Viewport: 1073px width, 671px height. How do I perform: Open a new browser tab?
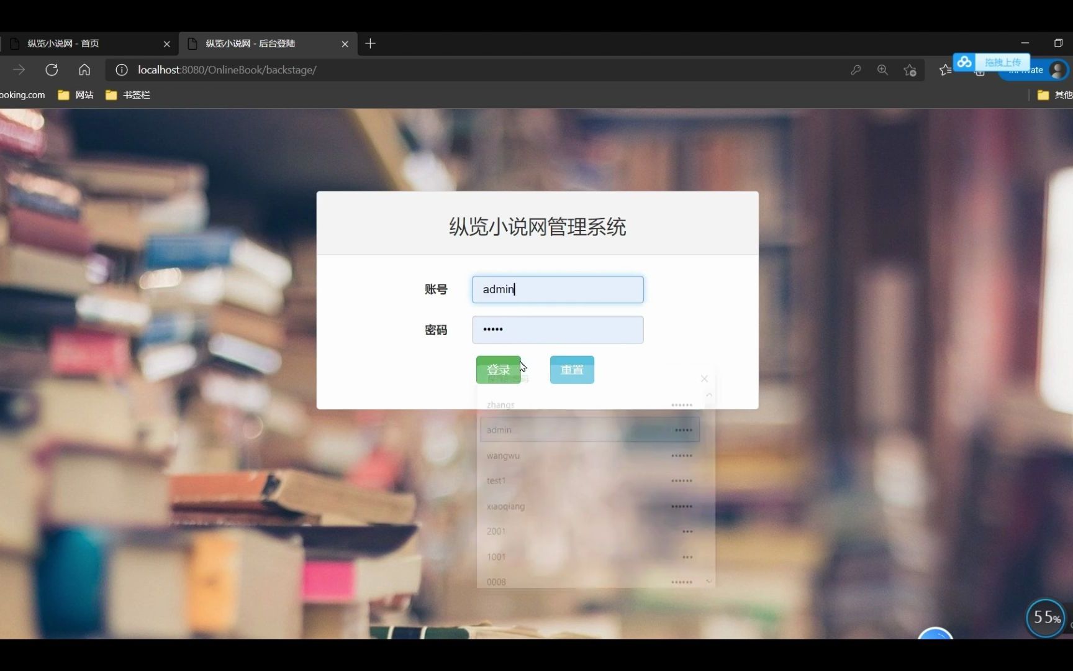[x=371, y=43]
